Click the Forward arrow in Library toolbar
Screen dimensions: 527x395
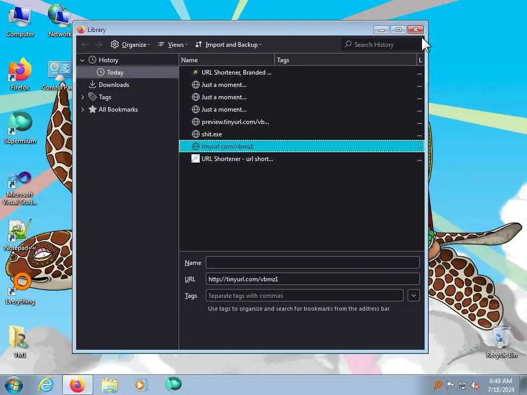(x=98, y=45)
